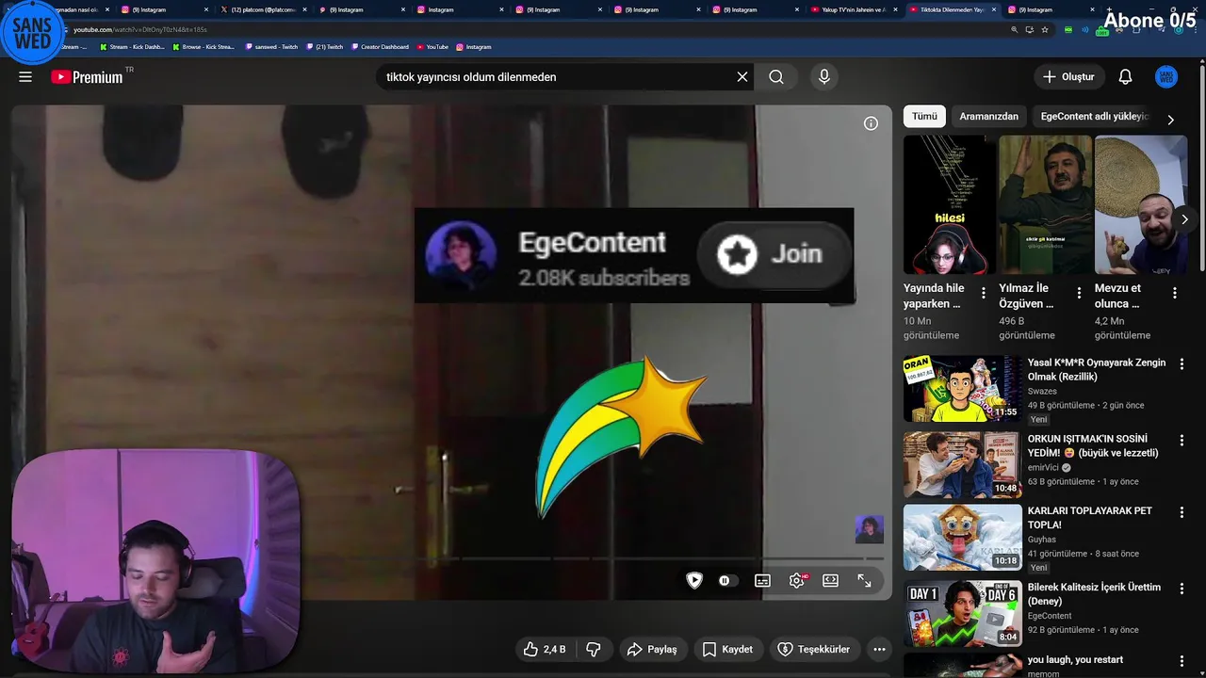Open the Yılmaz İle Özgüven short thumbnail
The width and height of the screenshot is (1206, 678).
pyautogui.click(x=1045, y=204)
